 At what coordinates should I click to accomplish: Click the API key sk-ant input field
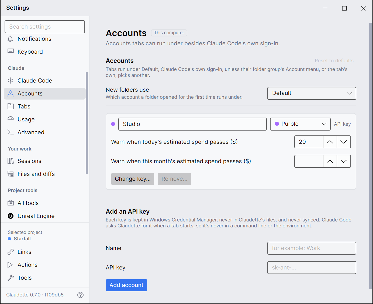pos(312,268)
